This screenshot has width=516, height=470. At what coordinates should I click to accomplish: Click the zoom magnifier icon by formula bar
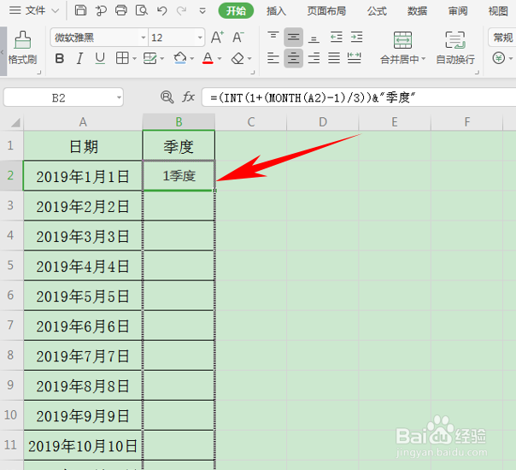point(167,97)
